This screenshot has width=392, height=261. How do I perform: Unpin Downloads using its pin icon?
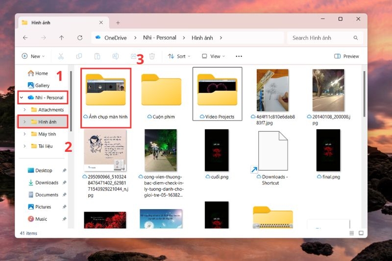tap(65, 183)
